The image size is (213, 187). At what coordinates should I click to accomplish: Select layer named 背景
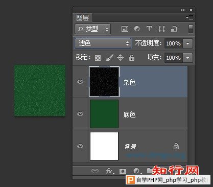(130, 147)
